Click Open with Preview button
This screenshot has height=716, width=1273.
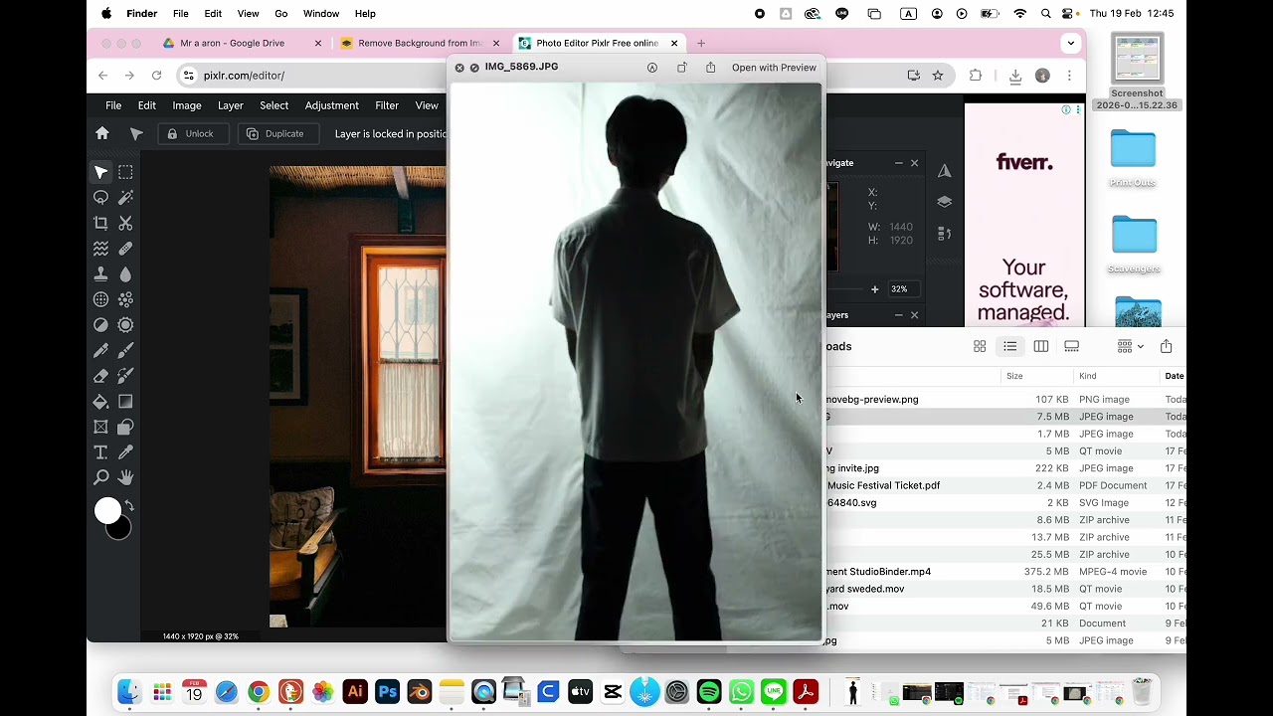click(x=774, y=68)
